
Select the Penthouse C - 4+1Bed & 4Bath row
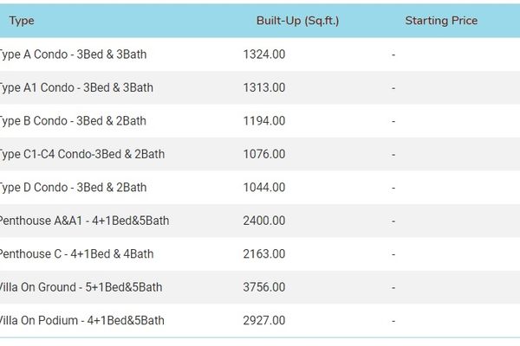pyautogui.click(x=260, y=254)
